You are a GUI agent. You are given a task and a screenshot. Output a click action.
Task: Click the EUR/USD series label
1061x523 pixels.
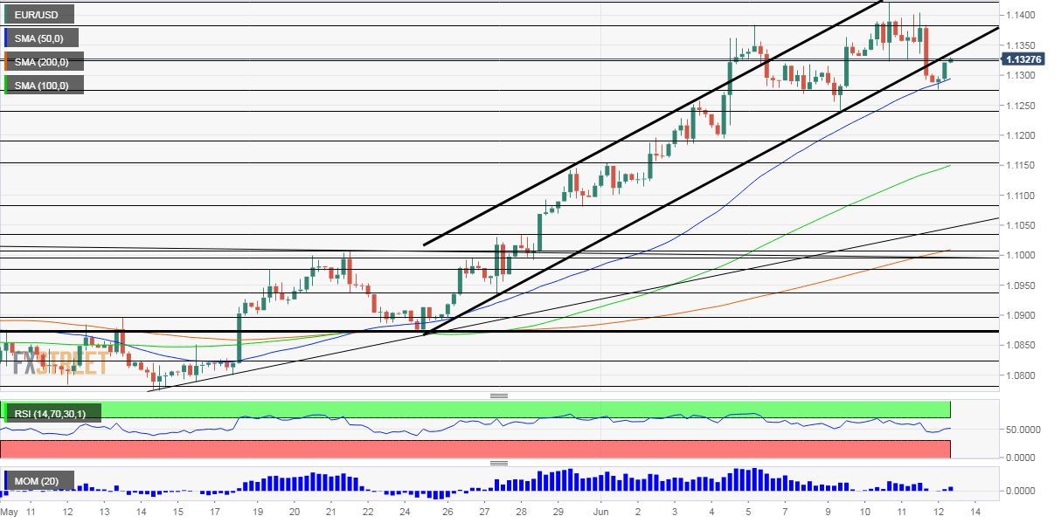coord(38,14)
